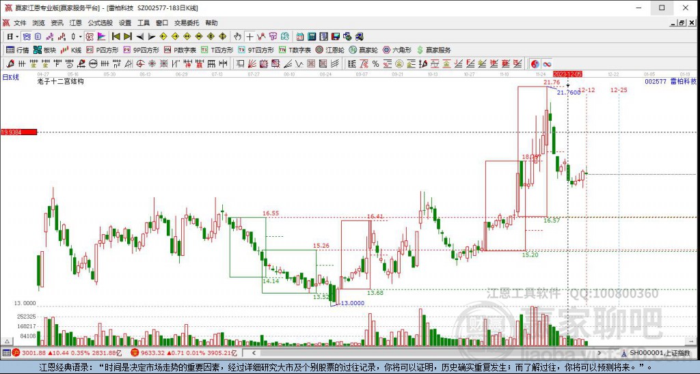The image size is (700, 374).
Task: Click the calculator icon in top toolbar
Action: (312, 37)
